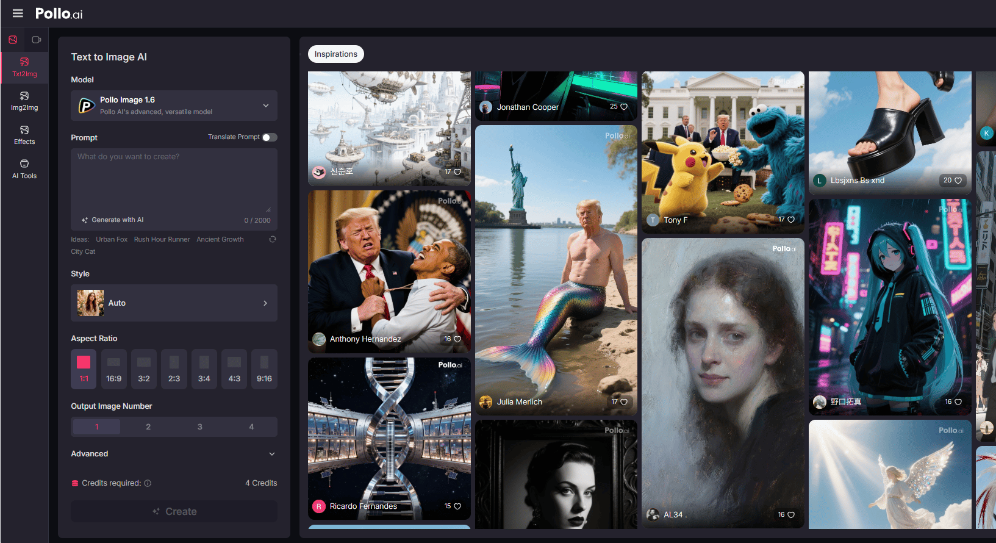Viewport: 996px width, 543px height.
Task: Open Ricardo Fernandes' profile avatar
Action: point(319,506)
